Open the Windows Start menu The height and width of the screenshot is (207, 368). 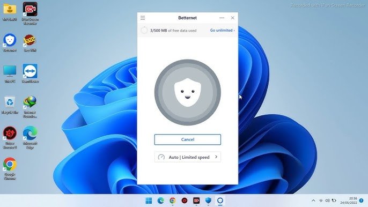[149, 201]
